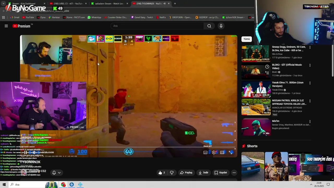This screenshot has width=334, height=188.
Task: Toggle video subtitles captions button
Action: click(x=205, y=152)
